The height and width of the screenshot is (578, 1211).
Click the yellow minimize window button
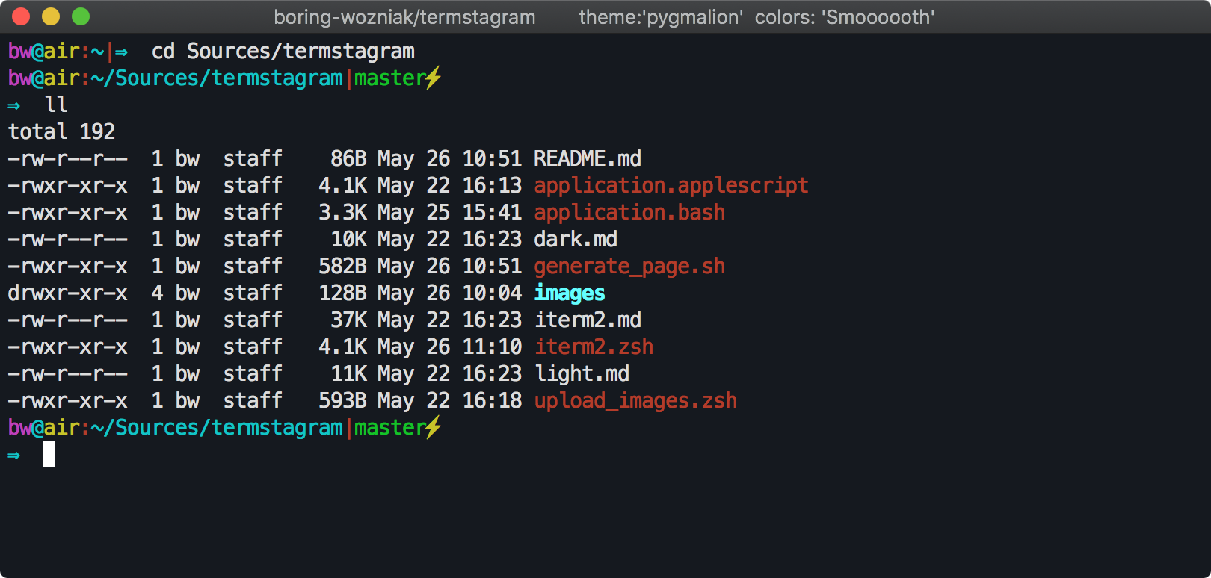[x=51, y=16]
